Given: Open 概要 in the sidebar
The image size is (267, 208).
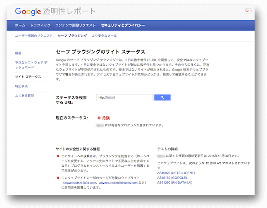Looking at the screenshot, I should point(18,53).
